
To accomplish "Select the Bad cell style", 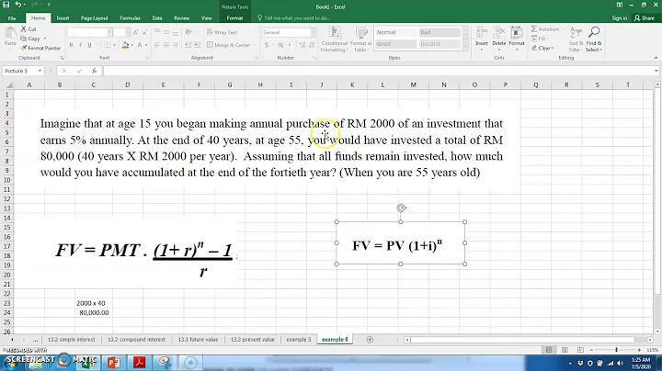I will click(x=439, y=32).
